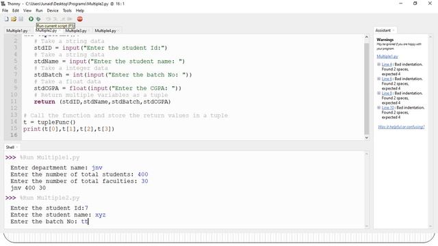Follow the Line 6 warning link
The height and width of the screenshot is (246, 438).
pos(387,79)
